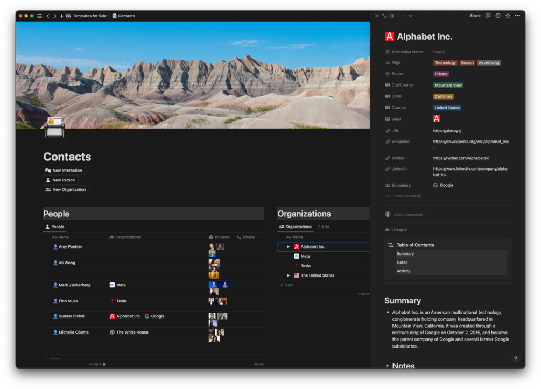The width and height of the screenshot is (541, 389).
Task: Open the sidebar hamburger menu icon
Action: coord(40,16)
